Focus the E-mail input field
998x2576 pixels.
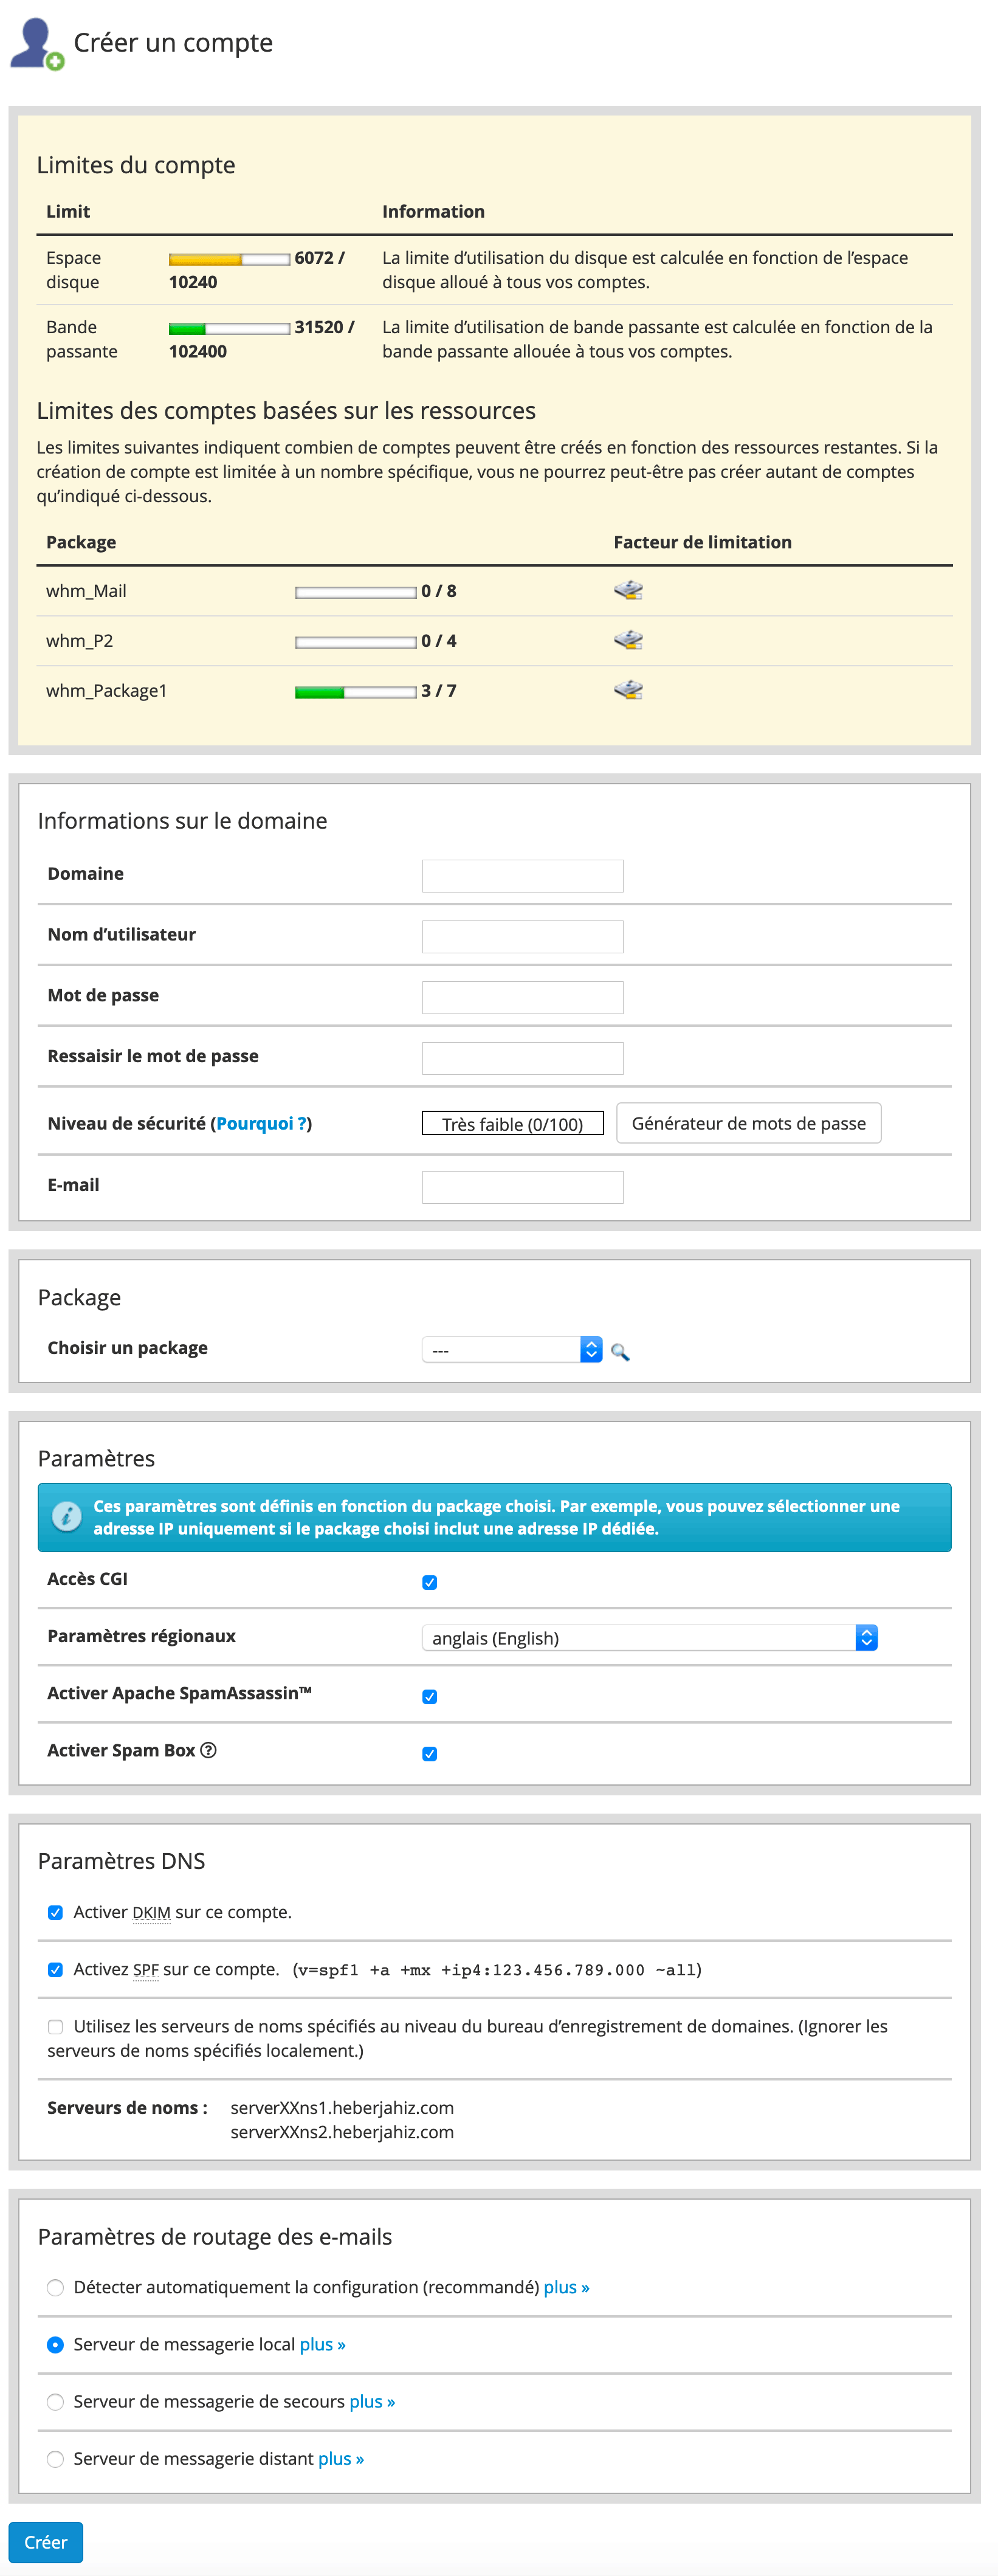pos(522,1187)
